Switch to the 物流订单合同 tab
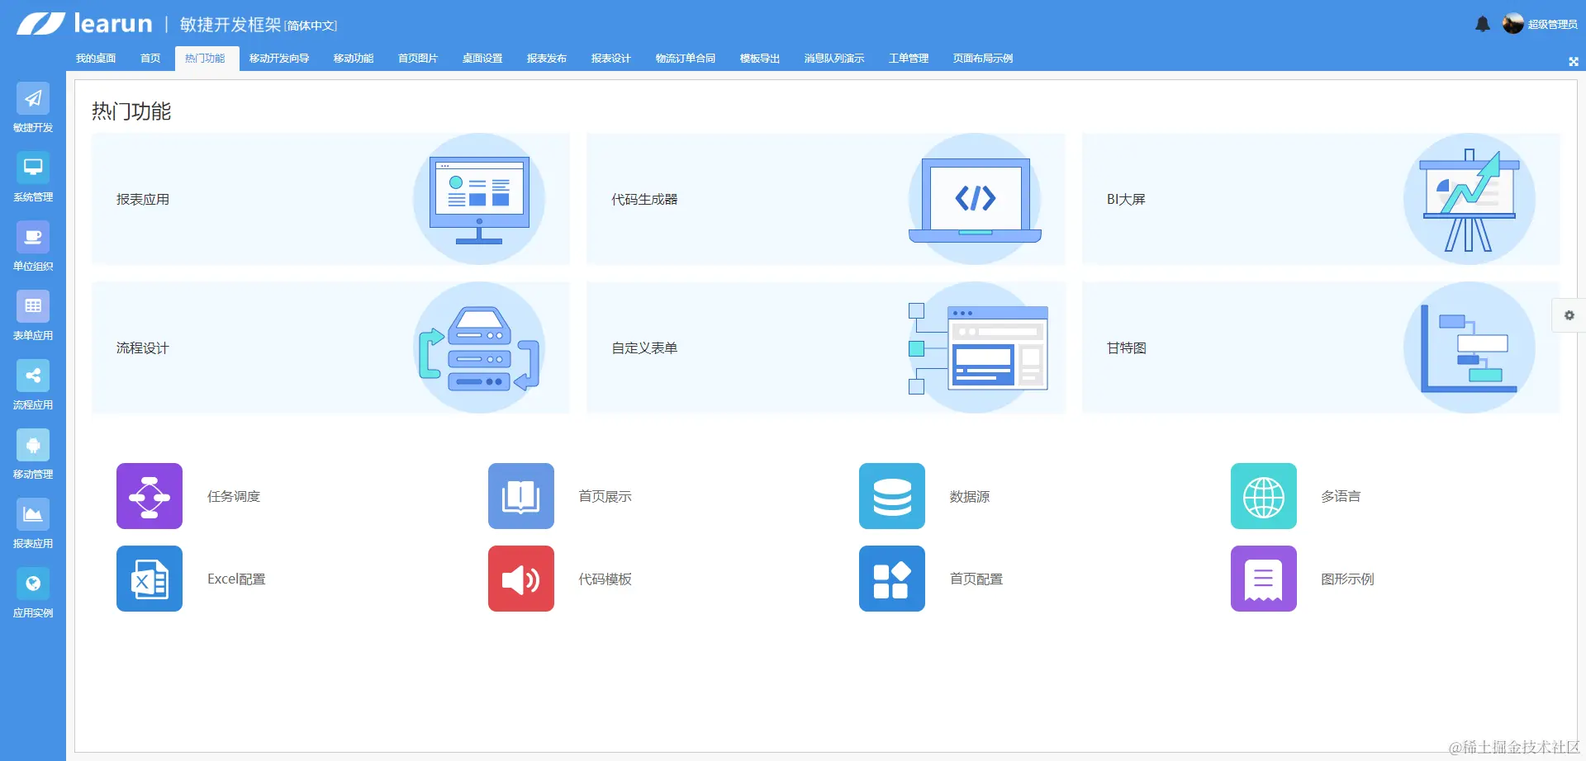This screenshot has width=1586, height=761. point(686,59)
